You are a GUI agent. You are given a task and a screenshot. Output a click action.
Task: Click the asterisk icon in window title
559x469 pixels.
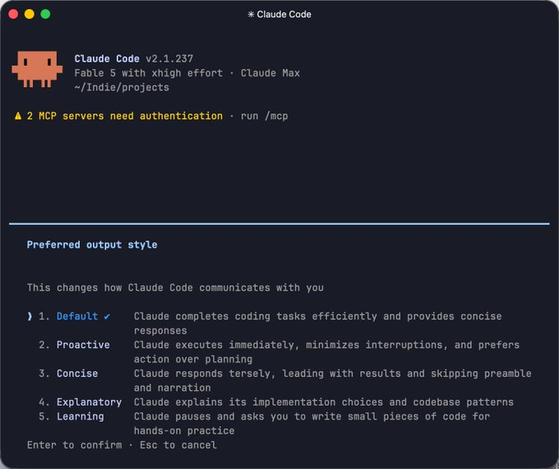[x=251, y=14]
